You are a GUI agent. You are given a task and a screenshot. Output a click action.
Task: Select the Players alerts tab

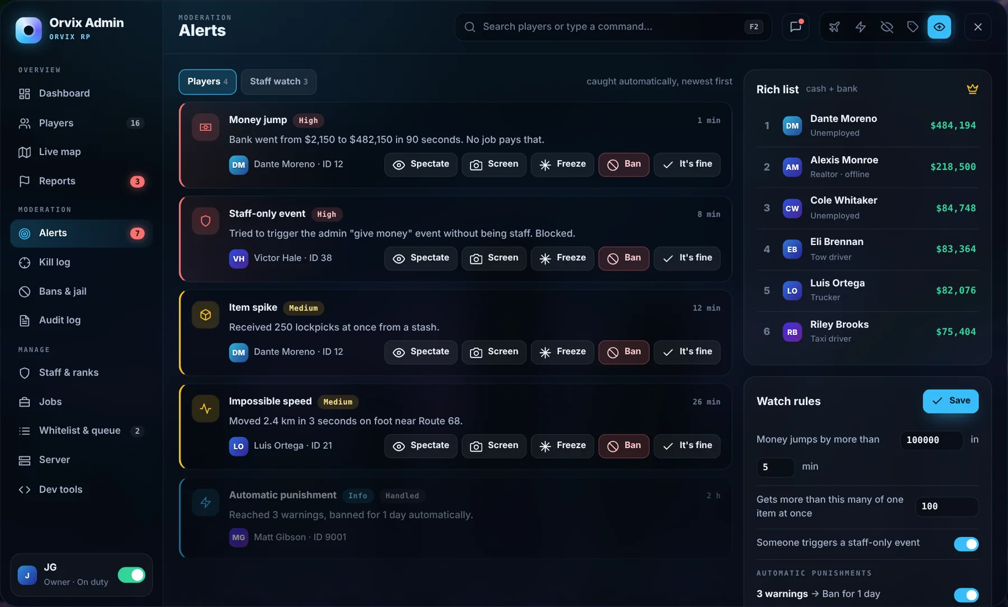[207, 82]
